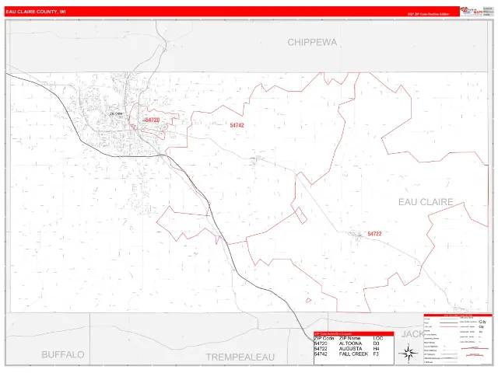Click the red ZIP index table header bar
This screenshot has width=498, height=373.
point(354,333)
